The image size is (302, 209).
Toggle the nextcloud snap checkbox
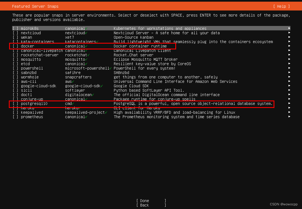[15, 33]
